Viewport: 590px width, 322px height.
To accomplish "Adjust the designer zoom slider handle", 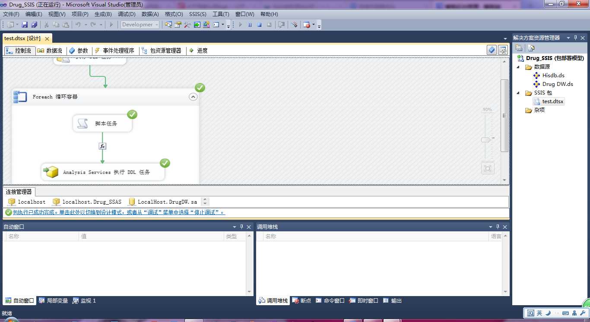I will pyautogui.click(x=486, y=139).
